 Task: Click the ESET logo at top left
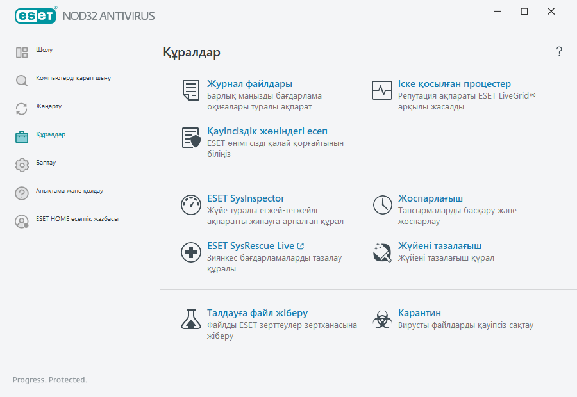[35, 15]
